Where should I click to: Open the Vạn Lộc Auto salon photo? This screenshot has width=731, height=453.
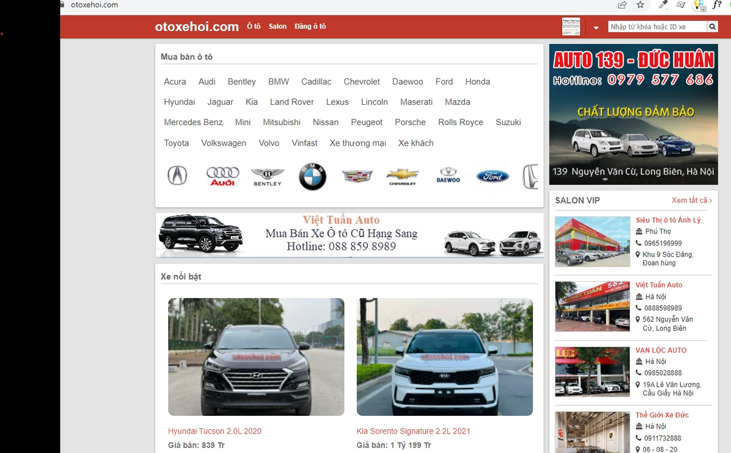coord(592,371)
